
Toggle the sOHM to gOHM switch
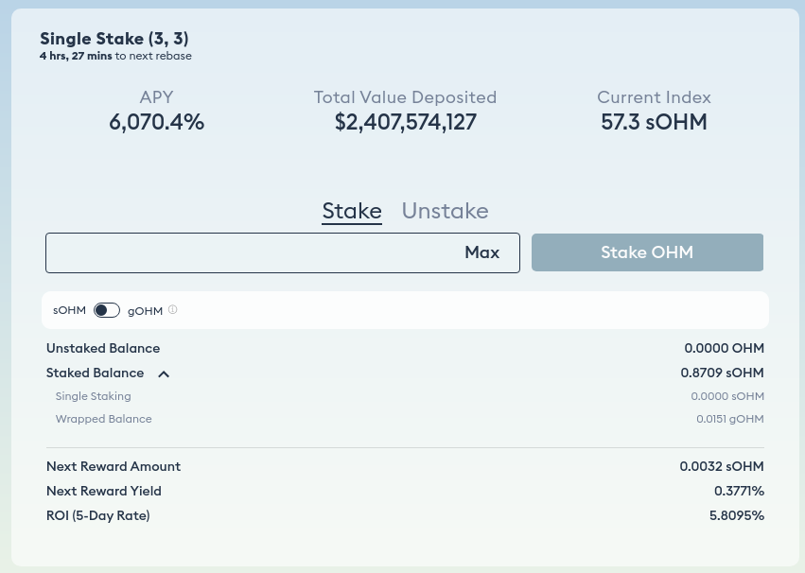pyautogui.click(x=107, y=310)
